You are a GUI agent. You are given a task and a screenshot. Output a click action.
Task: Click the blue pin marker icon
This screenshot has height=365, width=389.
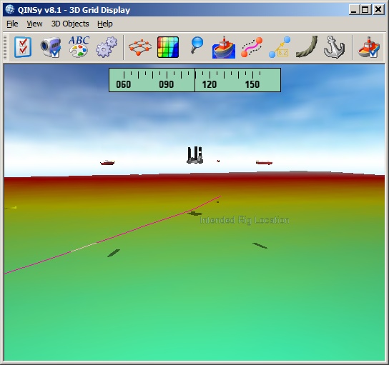pyautogui.click(x=197, y=45)
